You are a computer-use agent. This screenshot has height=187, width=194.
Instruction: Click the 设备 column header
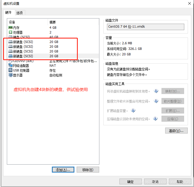click(27, 22)
